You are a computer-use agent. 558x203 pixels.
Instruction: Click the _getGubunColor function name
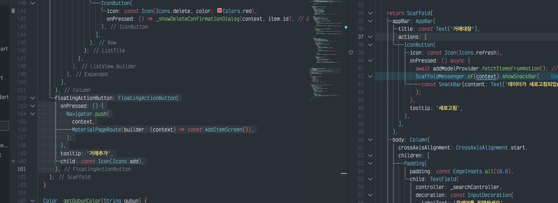click(x=85, y=201)
